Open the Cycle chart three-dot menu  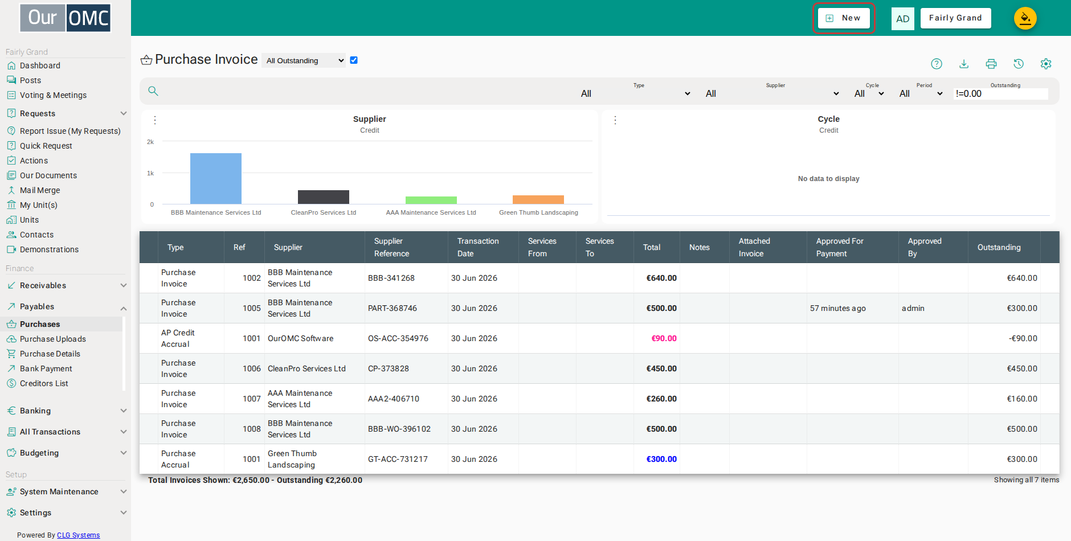pos(615,120)
